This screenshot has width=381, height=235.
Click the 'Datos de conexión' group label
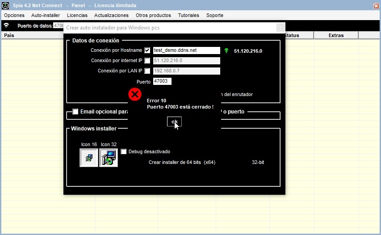96,41
